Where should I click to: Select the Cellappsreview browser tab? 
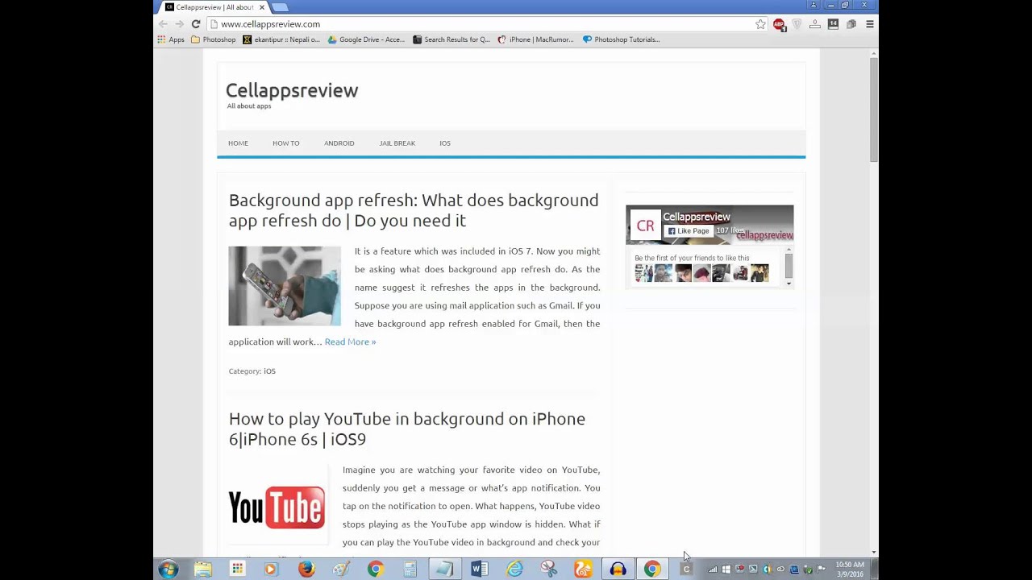tap(214, 7)
